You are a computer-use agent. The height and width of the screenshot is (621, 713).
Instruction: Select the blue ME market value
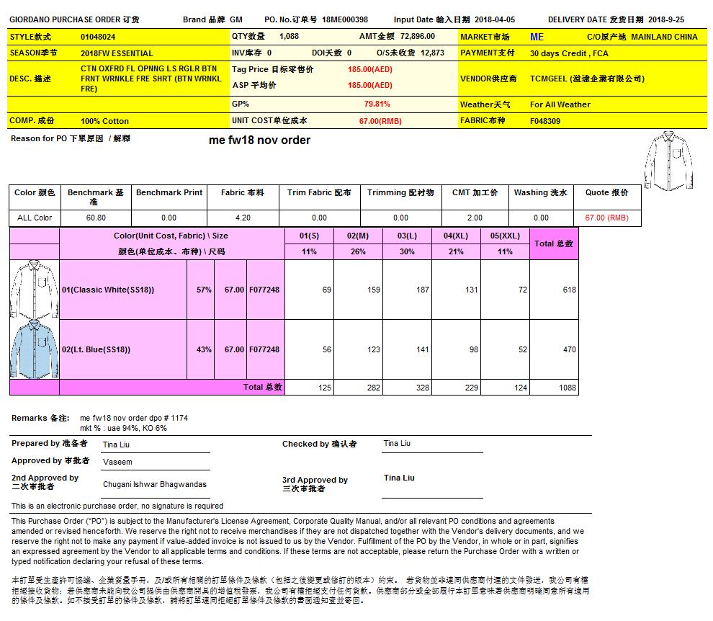coord(537,37)
